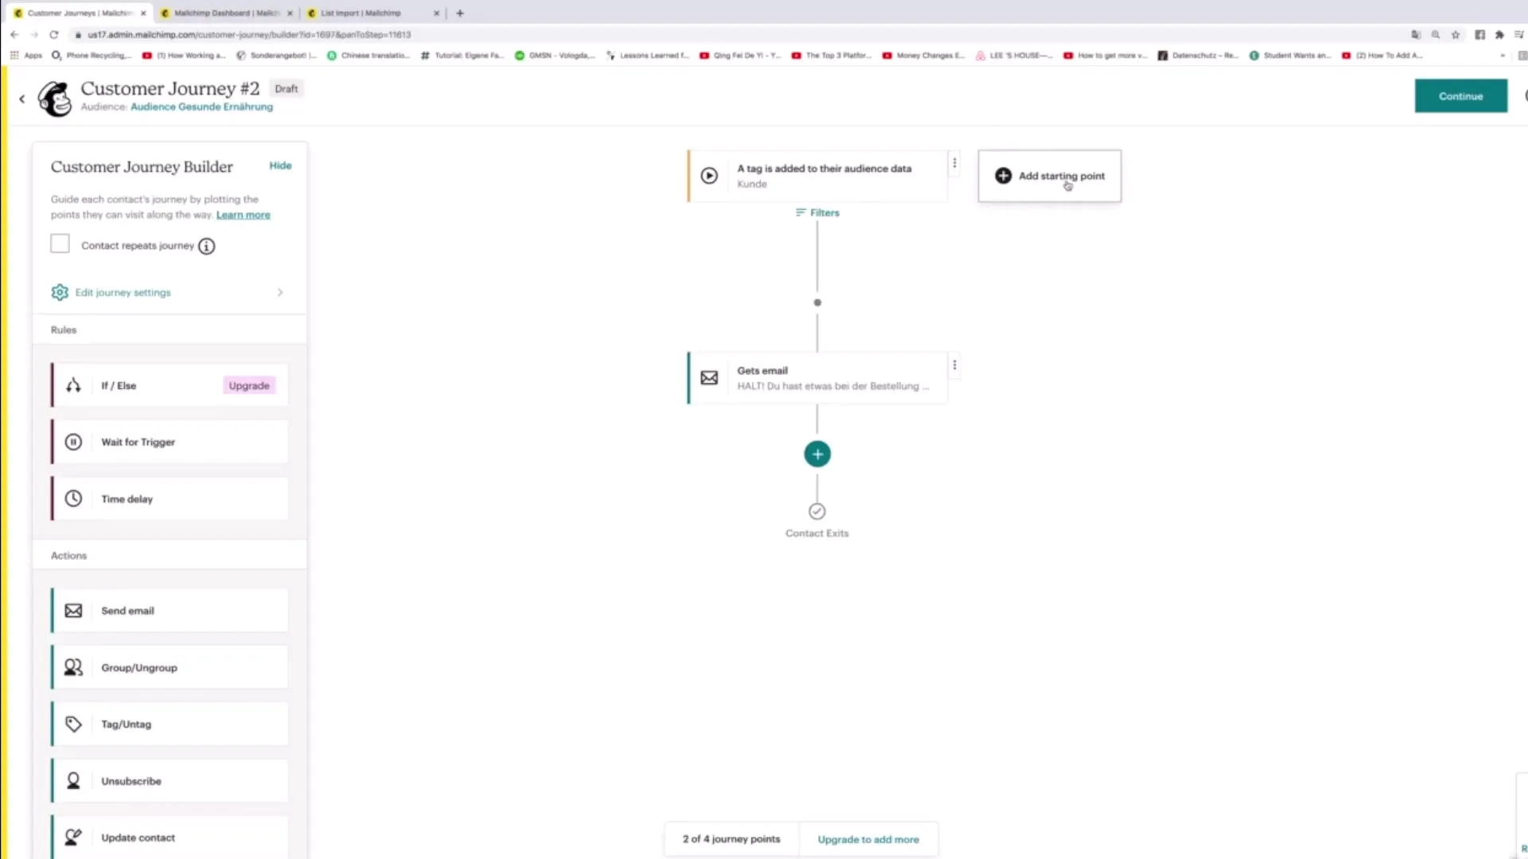The height and width of the screenshot is (859, 1528).
Task: Switch to List Import browser tab
Action: click(361, 13)
